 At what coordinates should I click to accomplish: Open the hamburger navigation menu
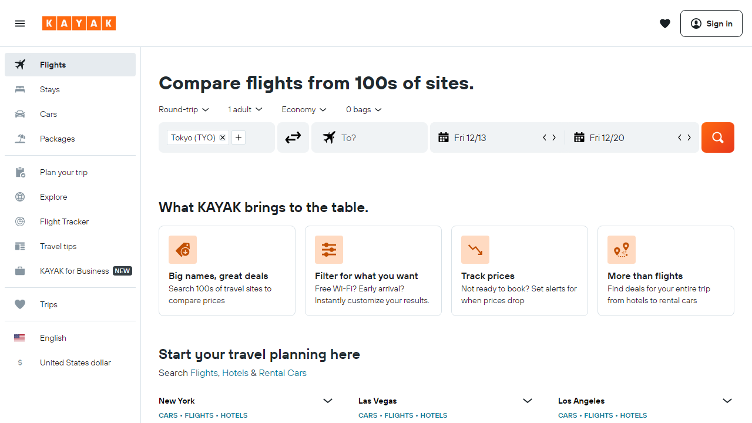point(20,23)
